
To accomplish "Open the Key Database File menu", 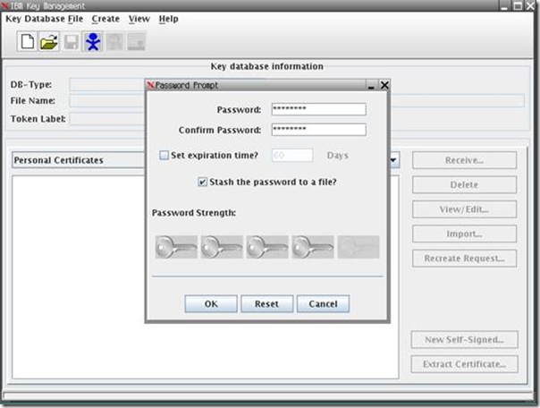I will 44,19.
